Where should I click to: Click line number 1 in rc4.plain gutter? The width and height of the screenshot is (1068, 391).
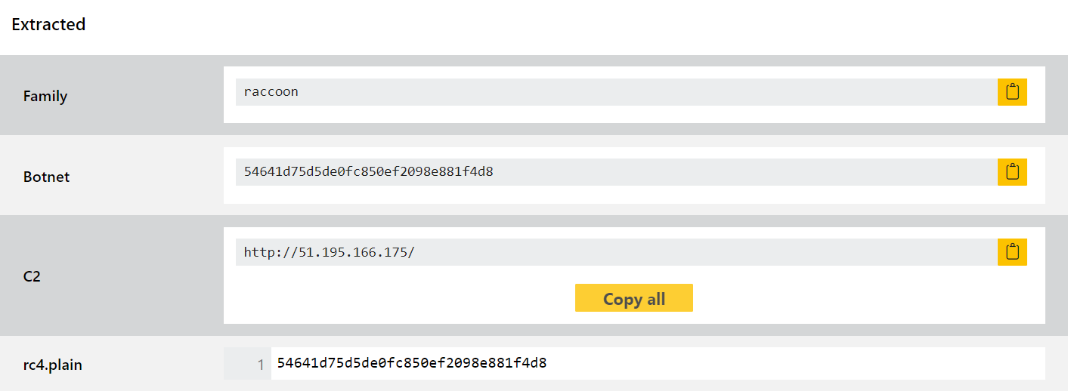tap(261, 365)
